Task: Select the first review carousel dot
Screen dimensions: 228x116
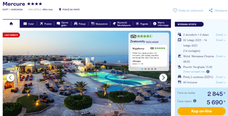Action: coord(142,69)
